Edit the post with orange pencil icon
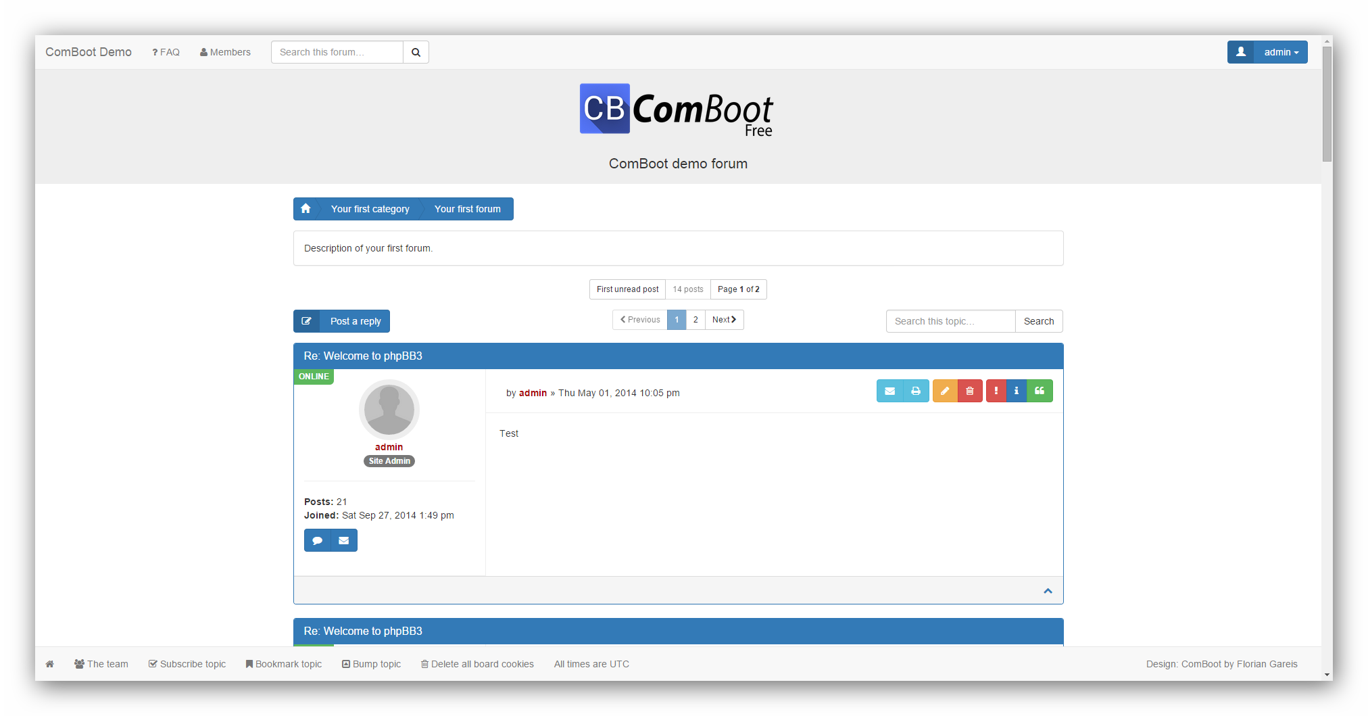The height and width of the screenshot is (716, 1368). [945, 391]
